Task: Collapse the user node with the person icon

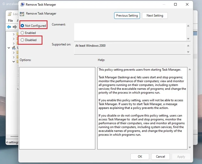Action: tap(9, 48)
